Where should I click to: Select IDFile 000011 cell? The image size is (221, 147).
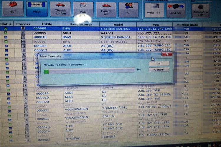40,46
